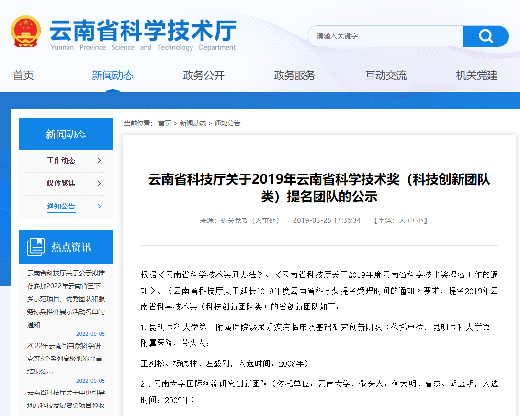520x416 pixels.
Task: Open 工作动态 in the sidebar
Action: coord(61,160)
